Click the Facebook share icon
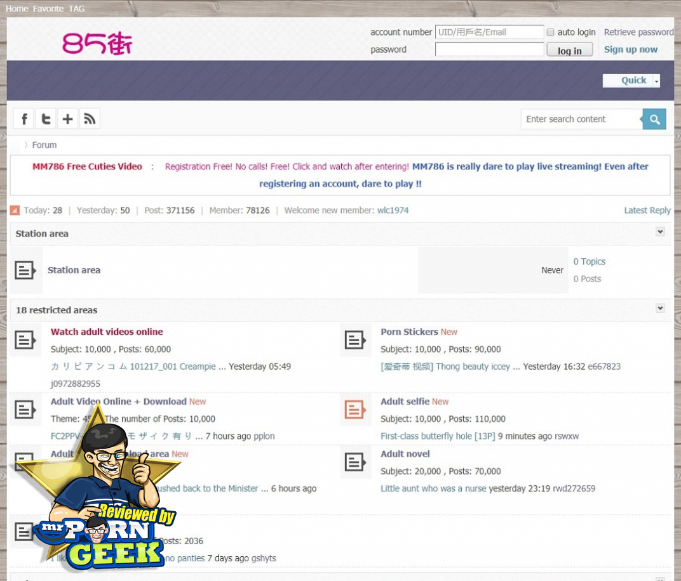 [x=24, y=119]
